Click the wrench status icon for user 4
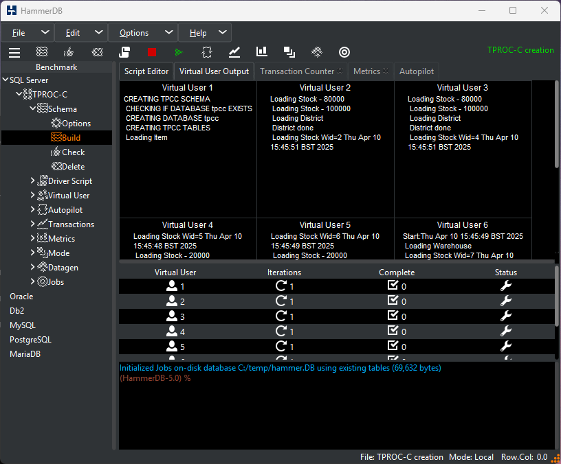Screen dimensions: 561x464 pos(506,331)
